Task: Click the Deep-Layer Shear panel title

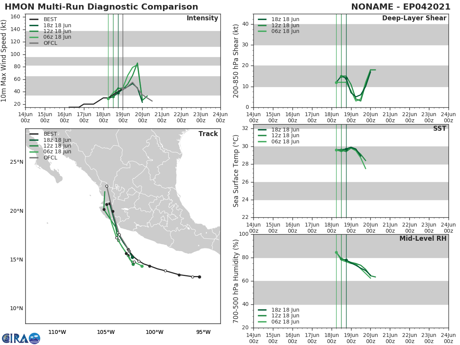Action: coord(414,18)
